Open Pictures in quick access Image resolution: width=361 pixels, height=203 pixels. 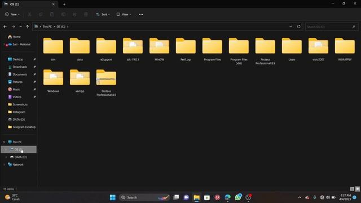(x=15, y=82)
